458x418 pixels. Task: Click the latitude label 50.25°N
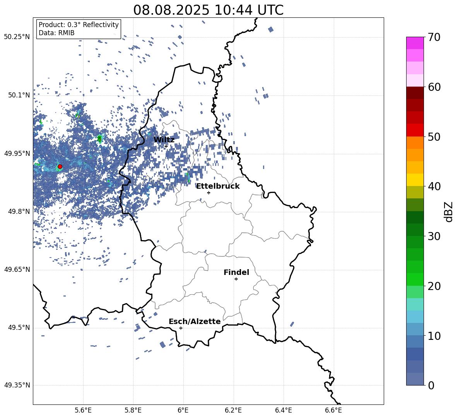17,37
